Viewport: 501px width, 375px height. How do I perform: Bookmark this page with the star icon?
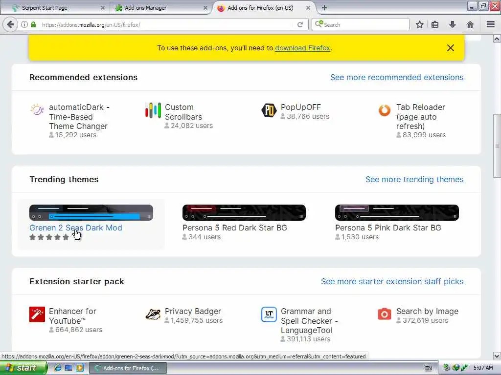419,24
